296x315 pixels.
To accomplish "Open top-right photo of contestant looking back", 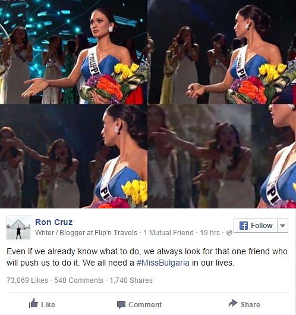I will point(222,52).
